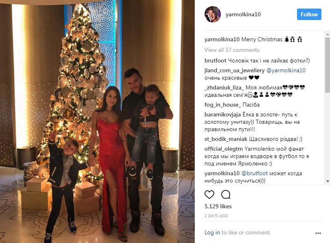Follow the yarmolkina10 account
Viewport: 330px width, 243px height.
click(x=309, y=14)
